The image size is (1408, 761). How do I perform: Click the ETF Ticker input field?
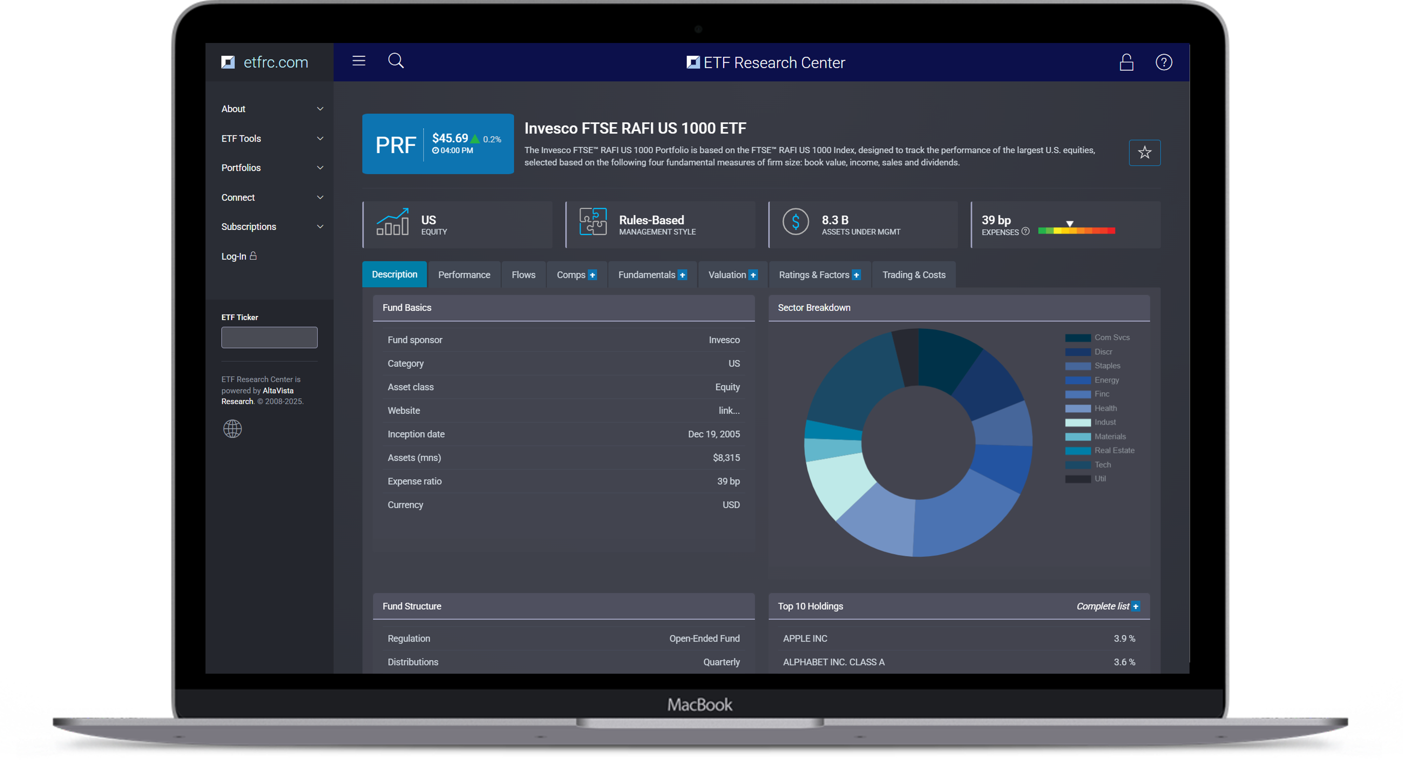click(269, 338)
